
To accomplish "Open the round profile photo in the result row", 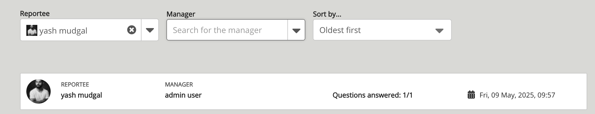I will (x=38, y=91).
